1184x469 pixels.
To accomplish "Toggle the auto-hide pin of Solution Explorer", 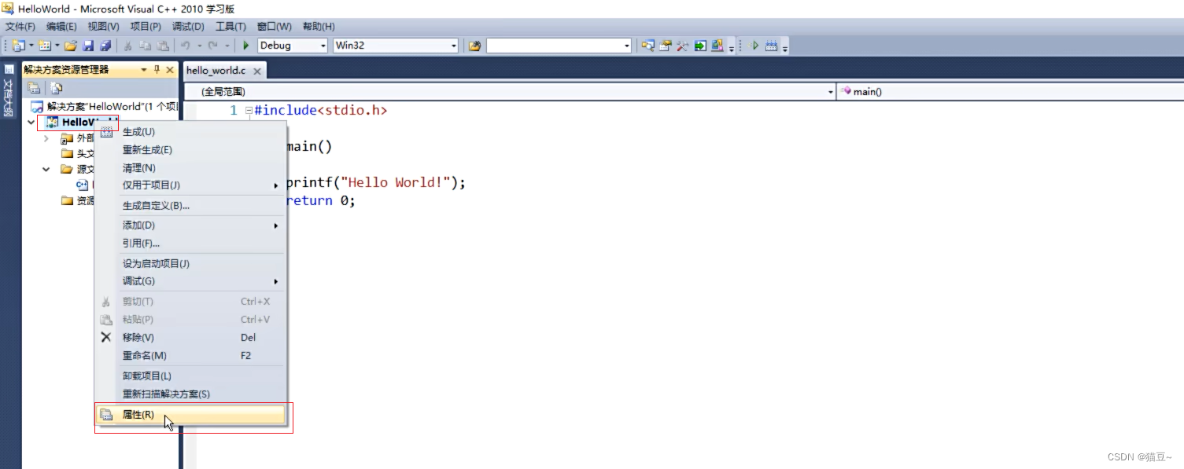I will point(157,70).
